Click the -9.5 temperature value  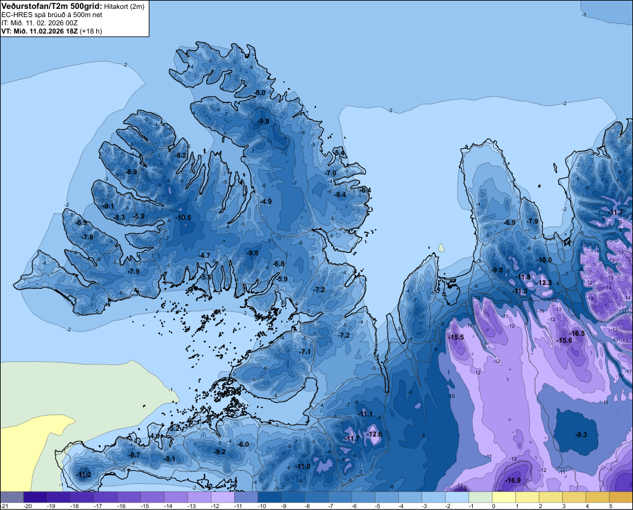click(x=253, y=253)
